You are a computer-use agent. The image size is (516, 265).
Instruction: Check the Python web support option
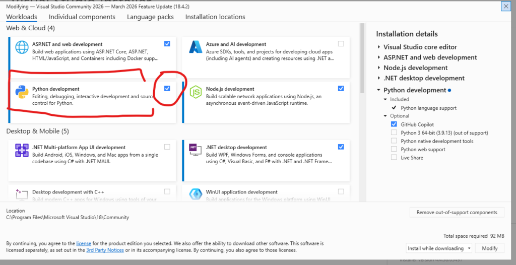tap(394, 150)
